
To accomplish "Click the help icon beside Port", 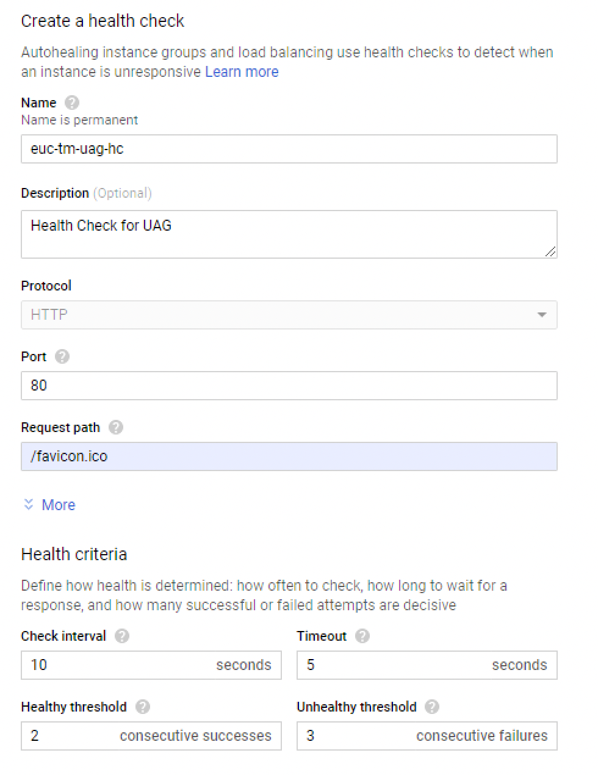I will 62,356.
